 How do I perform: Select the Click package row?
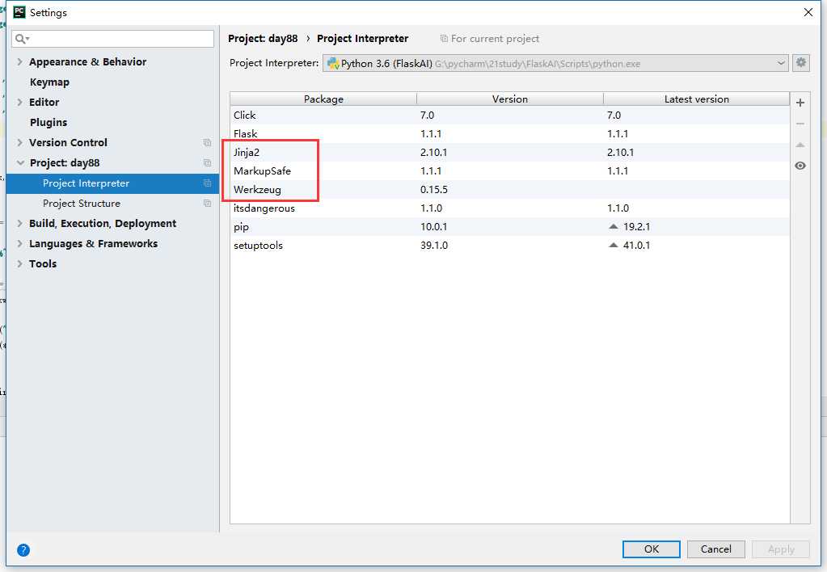pyautogui.click(x=510, y=115)
